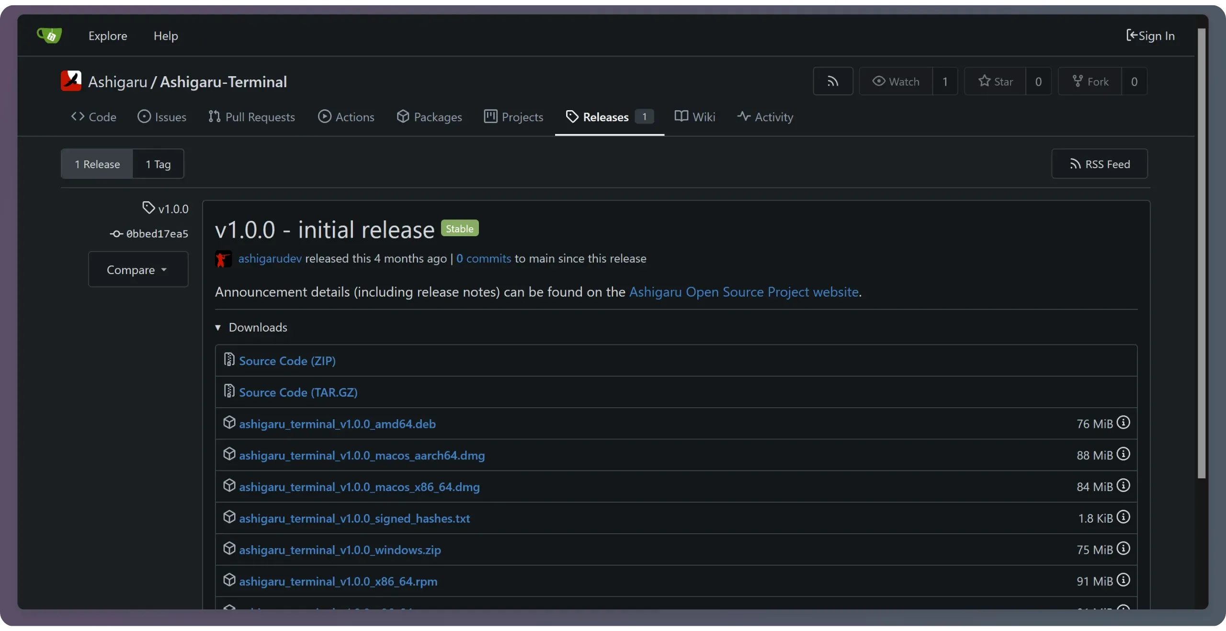
Task: Fork the repository
Action: 1090,81
